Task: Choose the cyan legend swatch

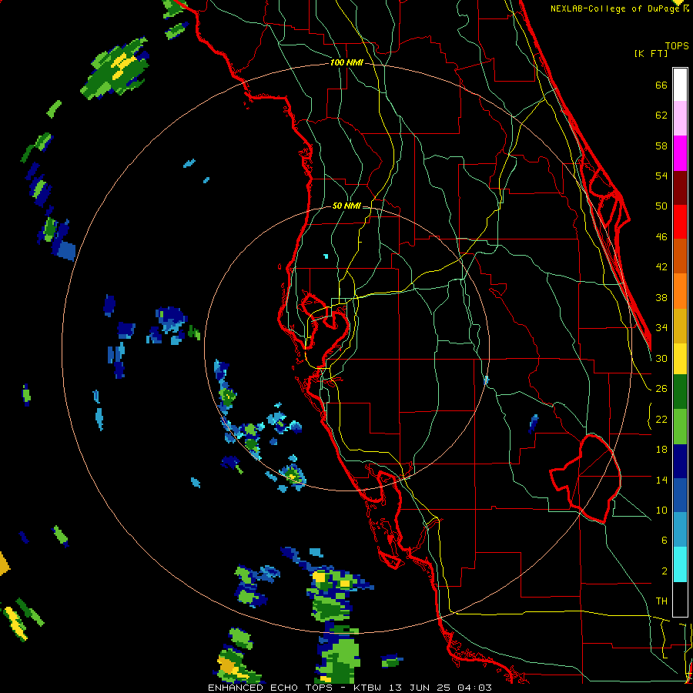Action: [x=680, y=564]
